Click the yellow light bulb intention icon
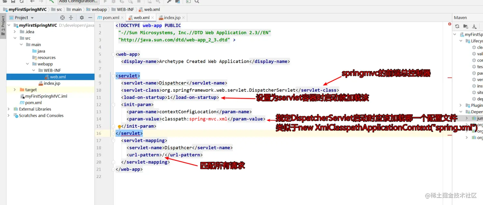Screen dimensions: 483x205 coord(119,127)
